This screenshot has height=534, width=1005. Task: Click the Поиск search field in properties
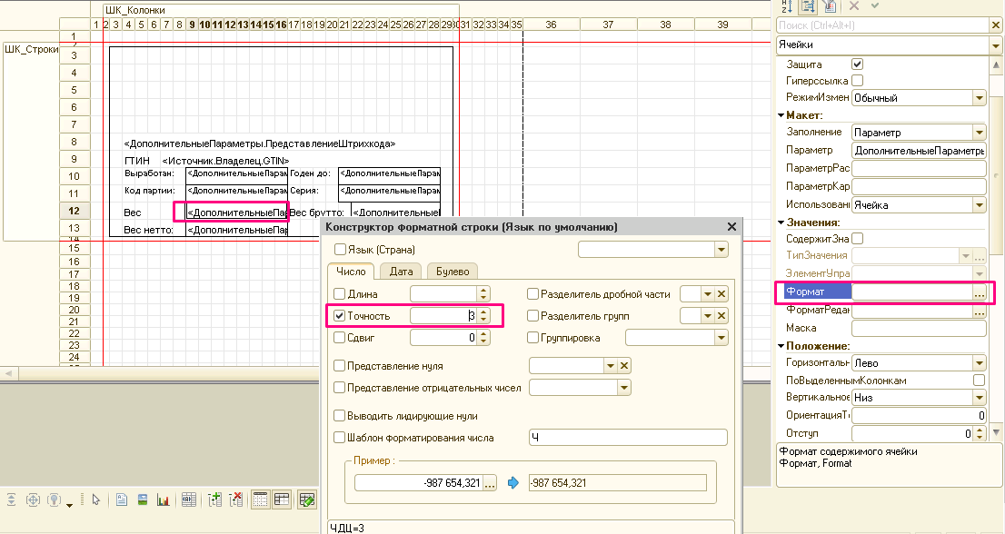coord(882,25)
